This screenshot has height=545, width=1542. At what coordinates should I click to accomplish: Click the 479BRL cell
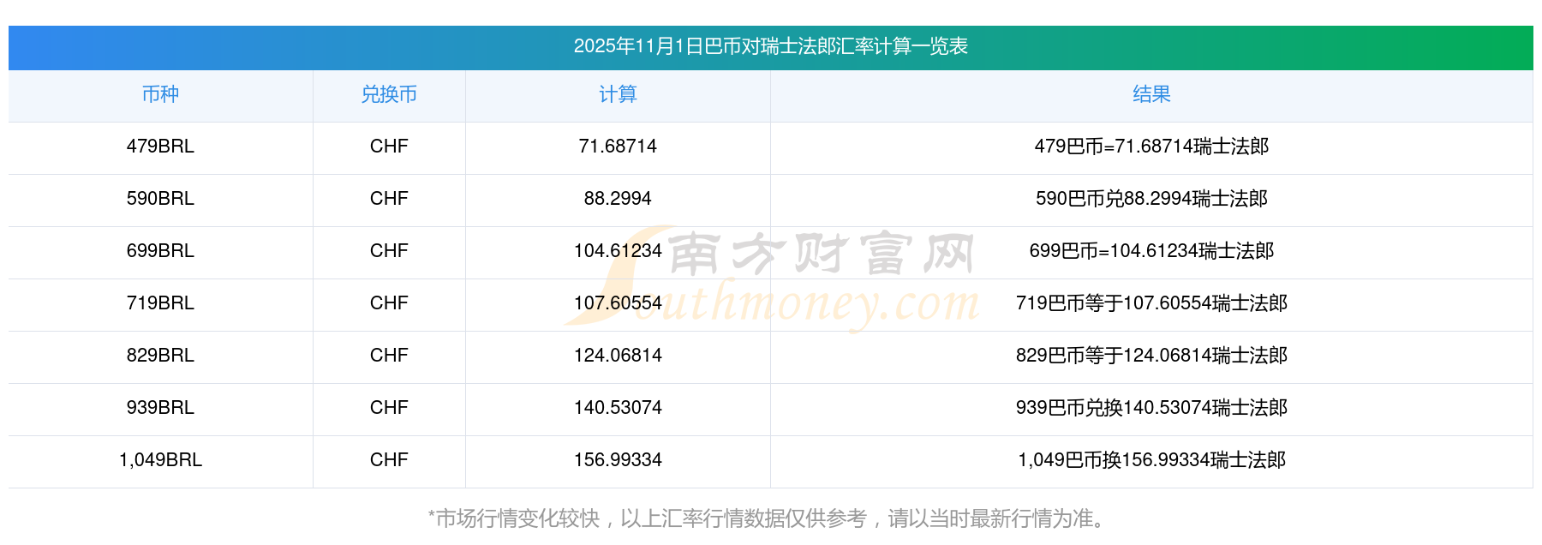point(160,147)
